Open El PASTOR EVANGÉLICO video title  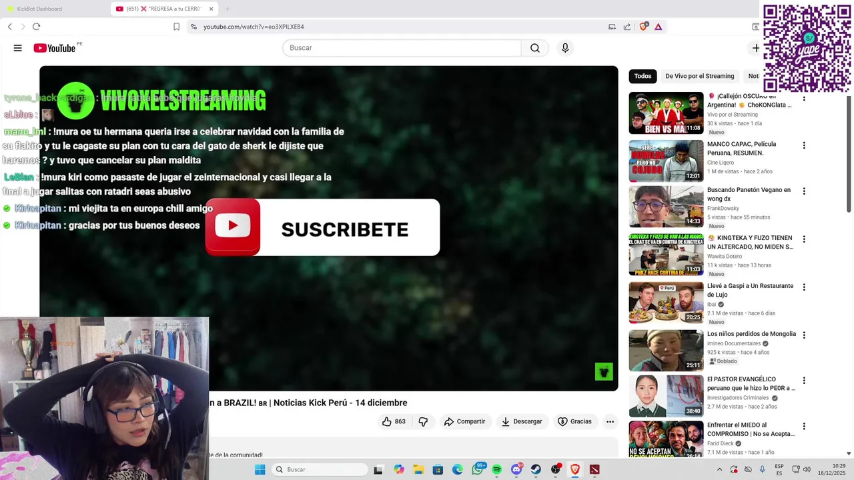pos(751,383)
